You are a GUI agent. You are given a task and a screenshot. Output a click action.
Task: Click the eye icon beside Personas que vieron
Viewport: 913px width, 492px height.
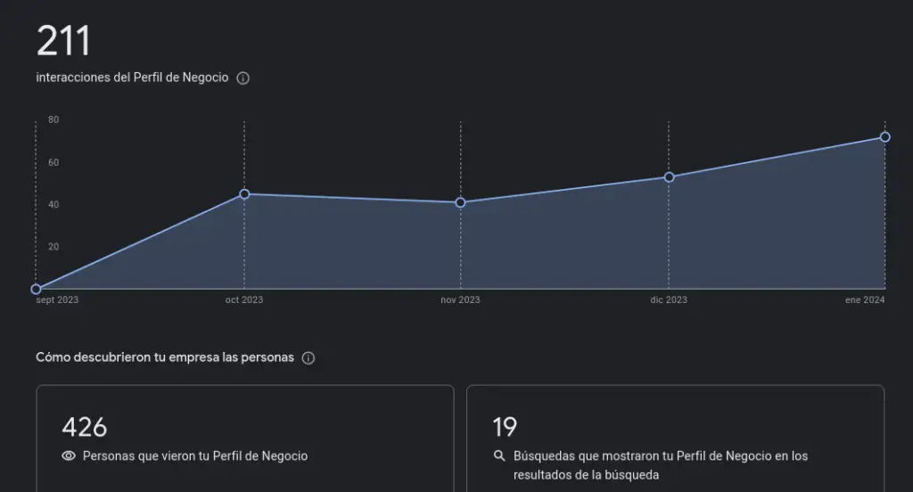(69, 455)
